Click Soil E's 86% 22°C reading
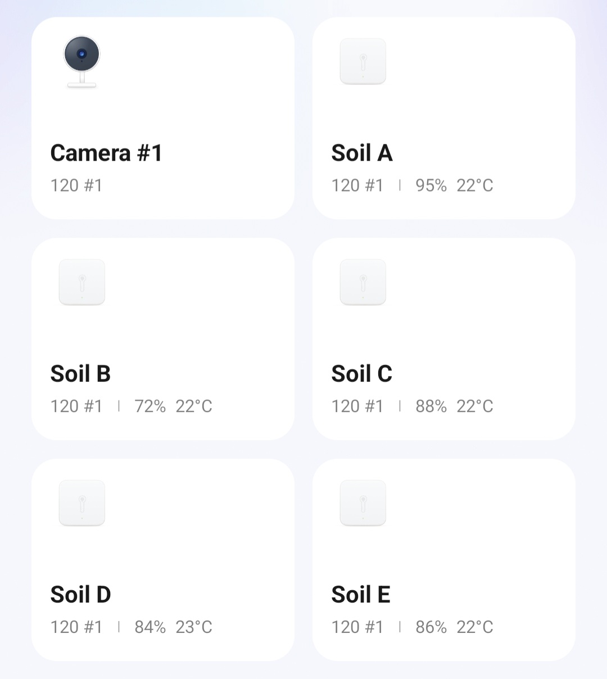 pyautogui.click(x=454, y=627)
